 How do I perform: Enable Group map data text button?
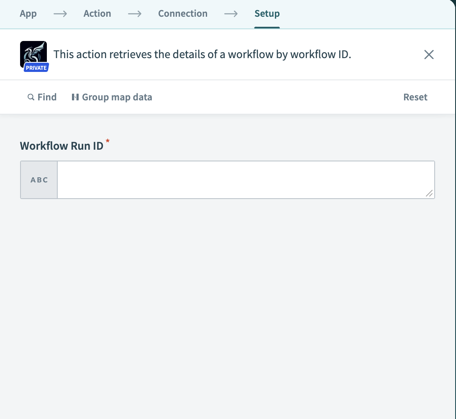117,97
